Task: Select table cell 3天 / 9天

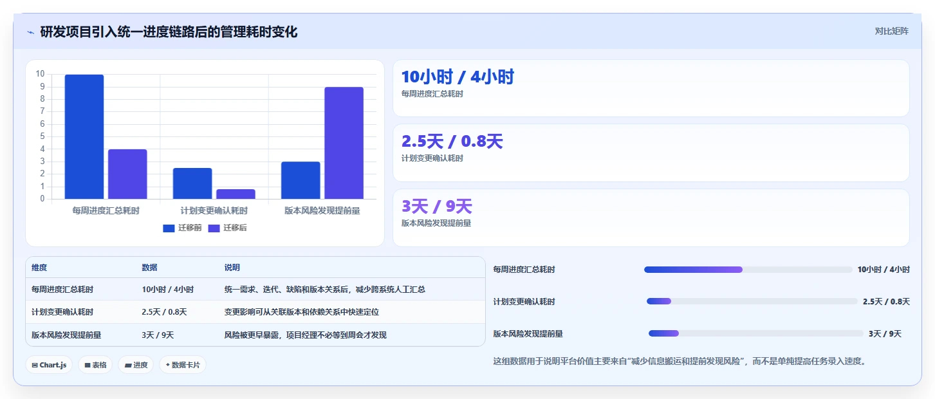Action: [158, 335]
